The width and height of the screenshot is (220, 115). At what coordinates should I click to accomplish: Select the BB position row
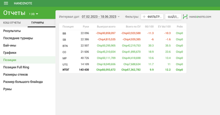click(x=123, y=33)
